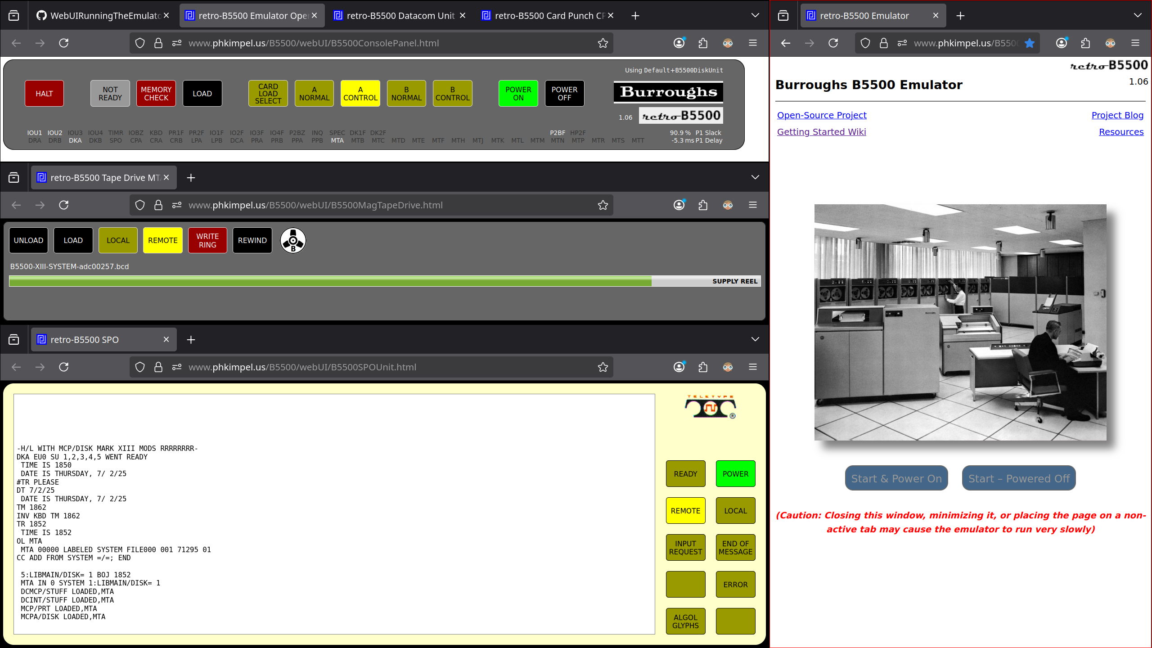
Task: Open extensions puzzle icon in Tape Drive window
Action: point(703,205)
